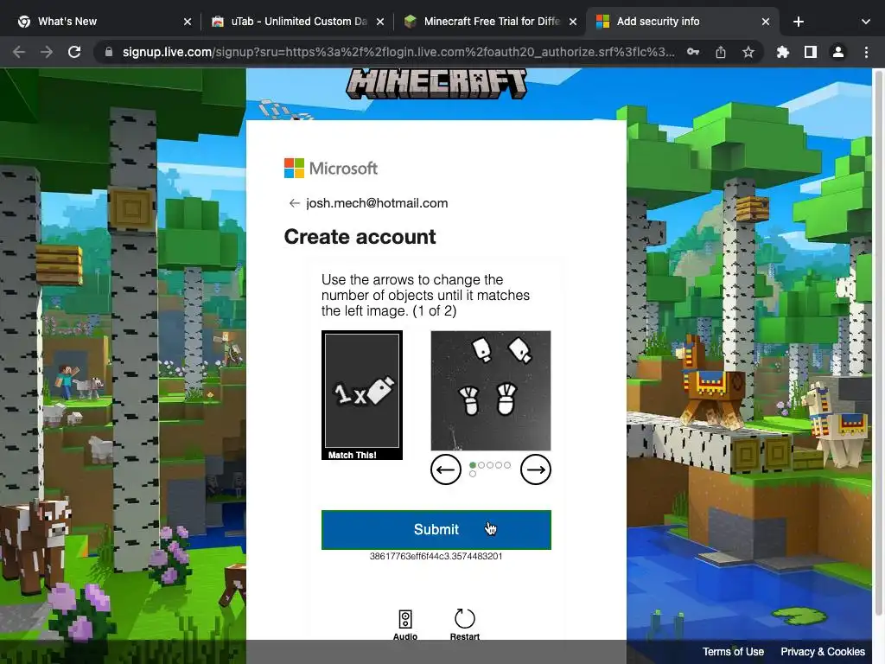View site security lock info
This screenshot has width=885, height=664.
(x=109, y=52)
